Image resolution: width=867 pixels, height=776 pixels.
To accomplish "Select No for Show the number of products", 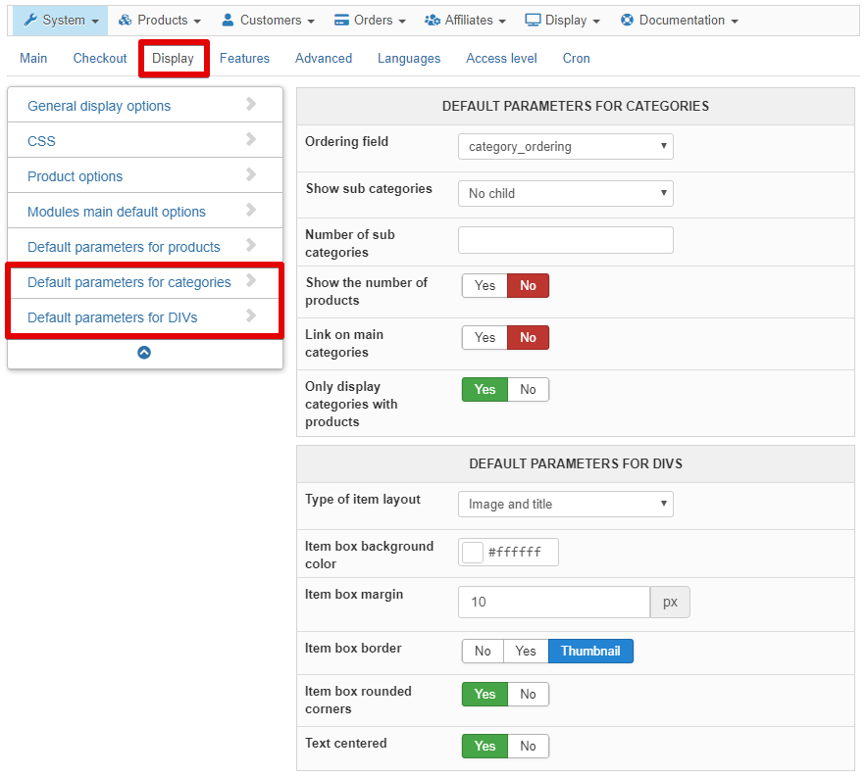I will pyautogui.click(x=528, y=285).
